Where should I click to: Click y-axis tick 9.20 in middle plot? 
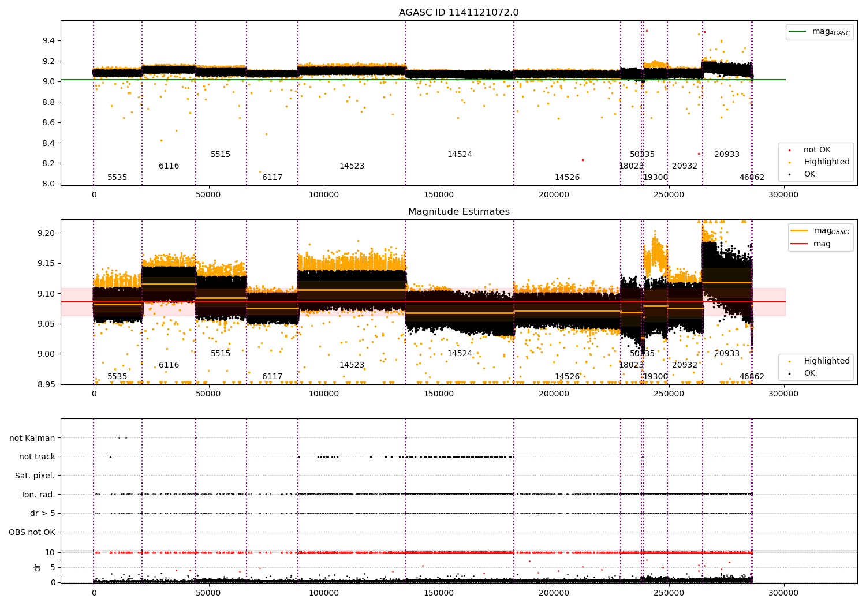point(46,233)
